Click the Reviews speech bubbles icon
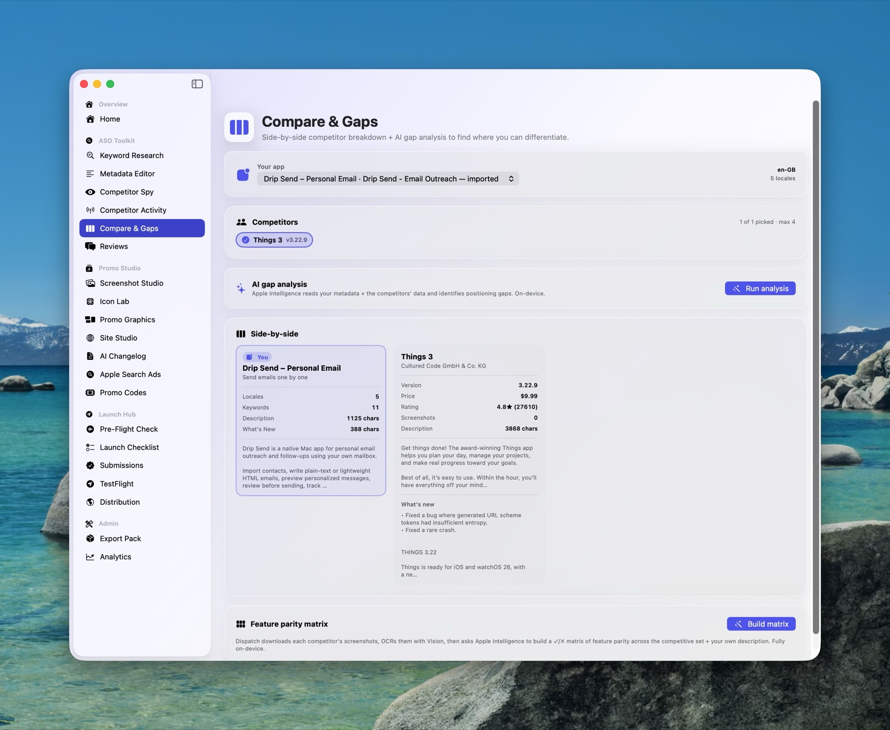Image resolution: width=890 pixels, height=730 pixels. pos(90,246)
